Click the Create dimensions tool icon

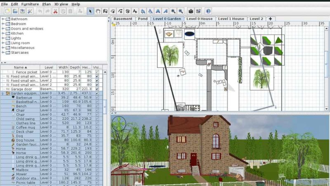pyautogui.click(x=128, y=11)
